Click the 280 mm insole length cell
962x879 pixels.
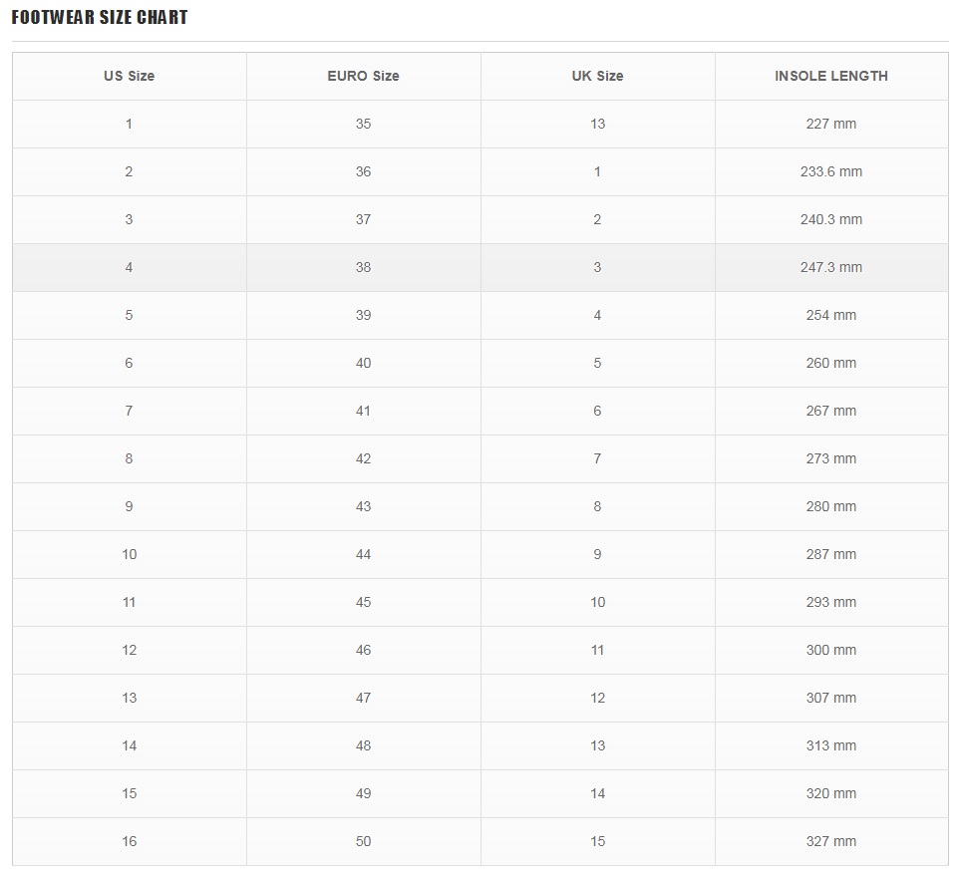pyautogui.click(x=832, y=506)
